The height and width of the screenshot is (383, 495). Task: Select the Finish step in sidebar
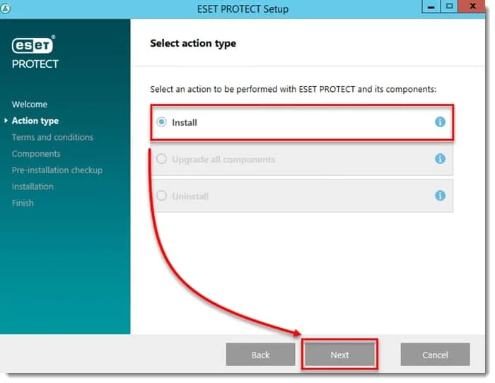coord(23,203)
